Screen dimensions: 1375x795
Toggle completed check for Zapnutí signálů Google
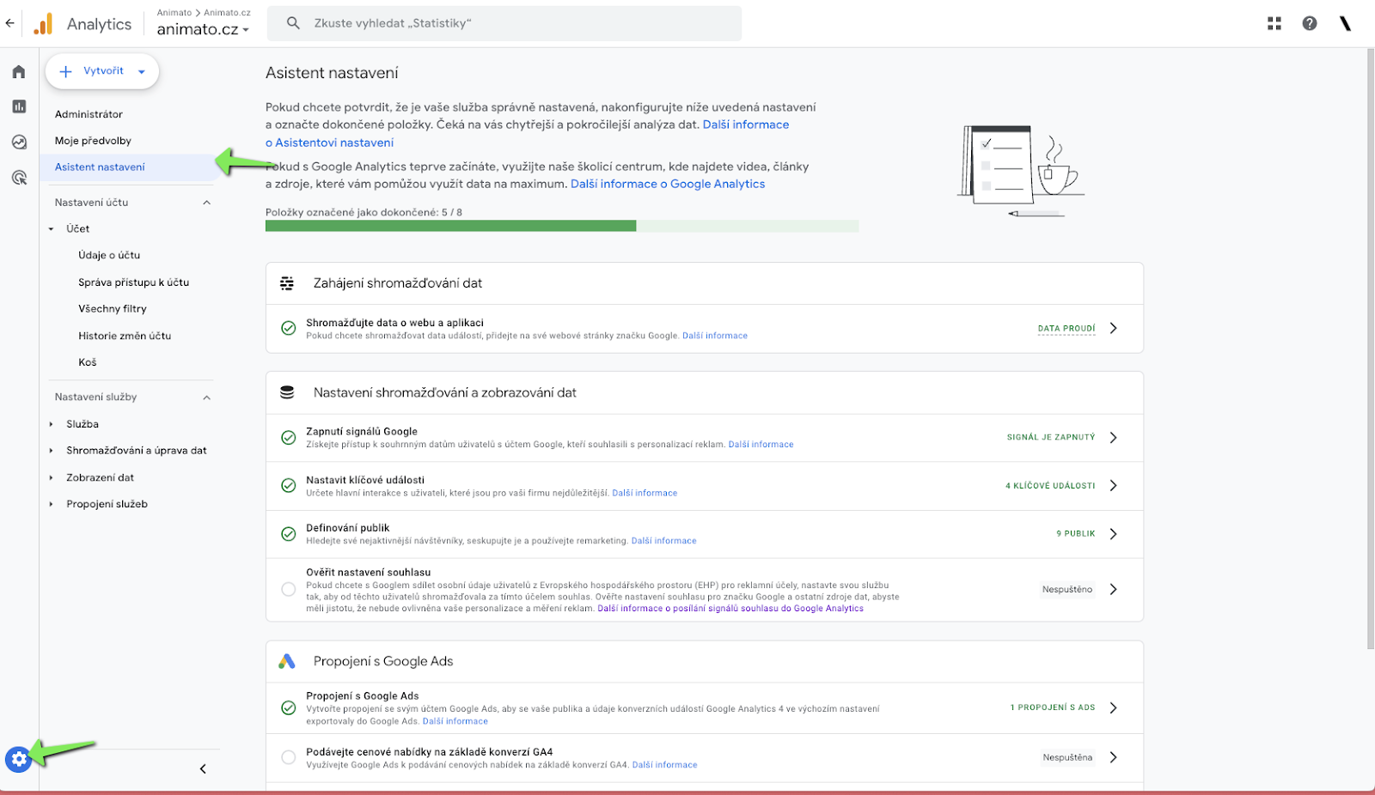tap(289, 438)
